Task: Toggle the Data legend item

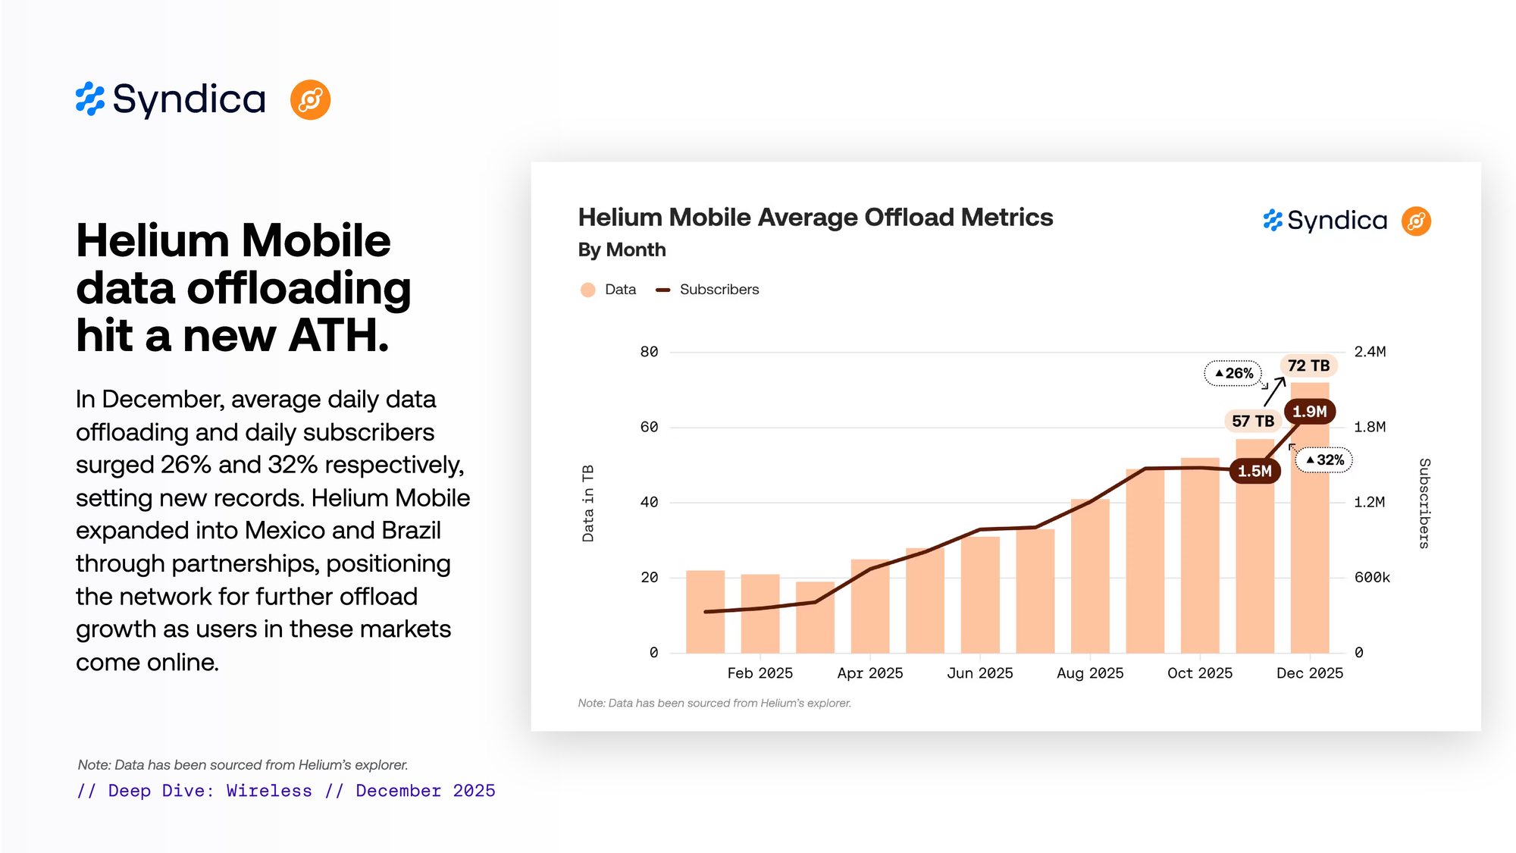Action: [619, 290]
